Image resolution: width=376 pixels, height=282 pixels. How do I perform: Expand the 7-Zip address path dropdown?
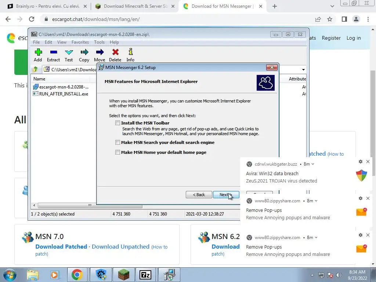point(303,69)
